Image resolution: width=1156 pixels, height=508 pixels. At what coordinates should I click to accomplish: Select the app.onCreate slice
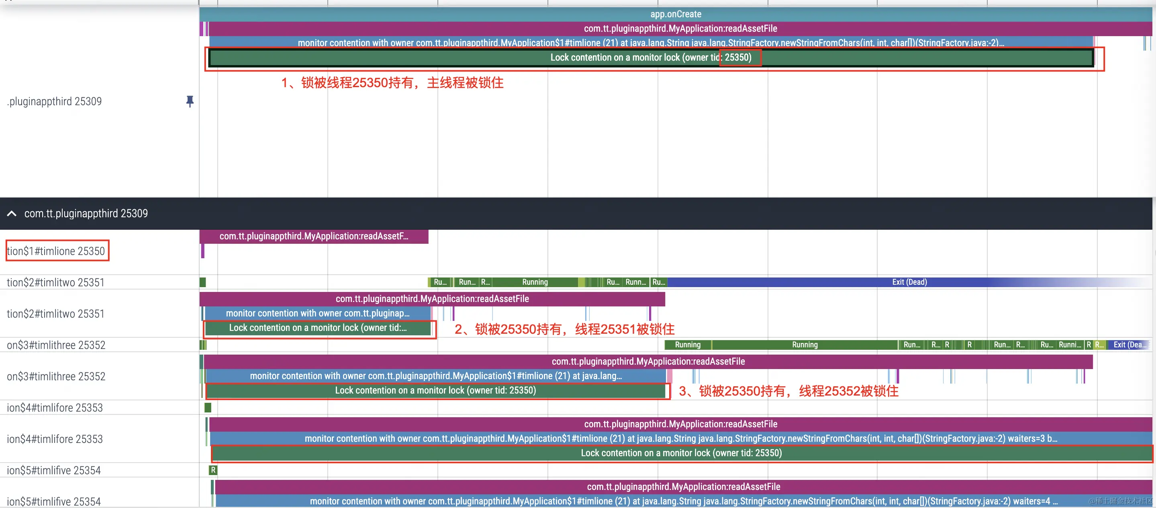(675, 14)
